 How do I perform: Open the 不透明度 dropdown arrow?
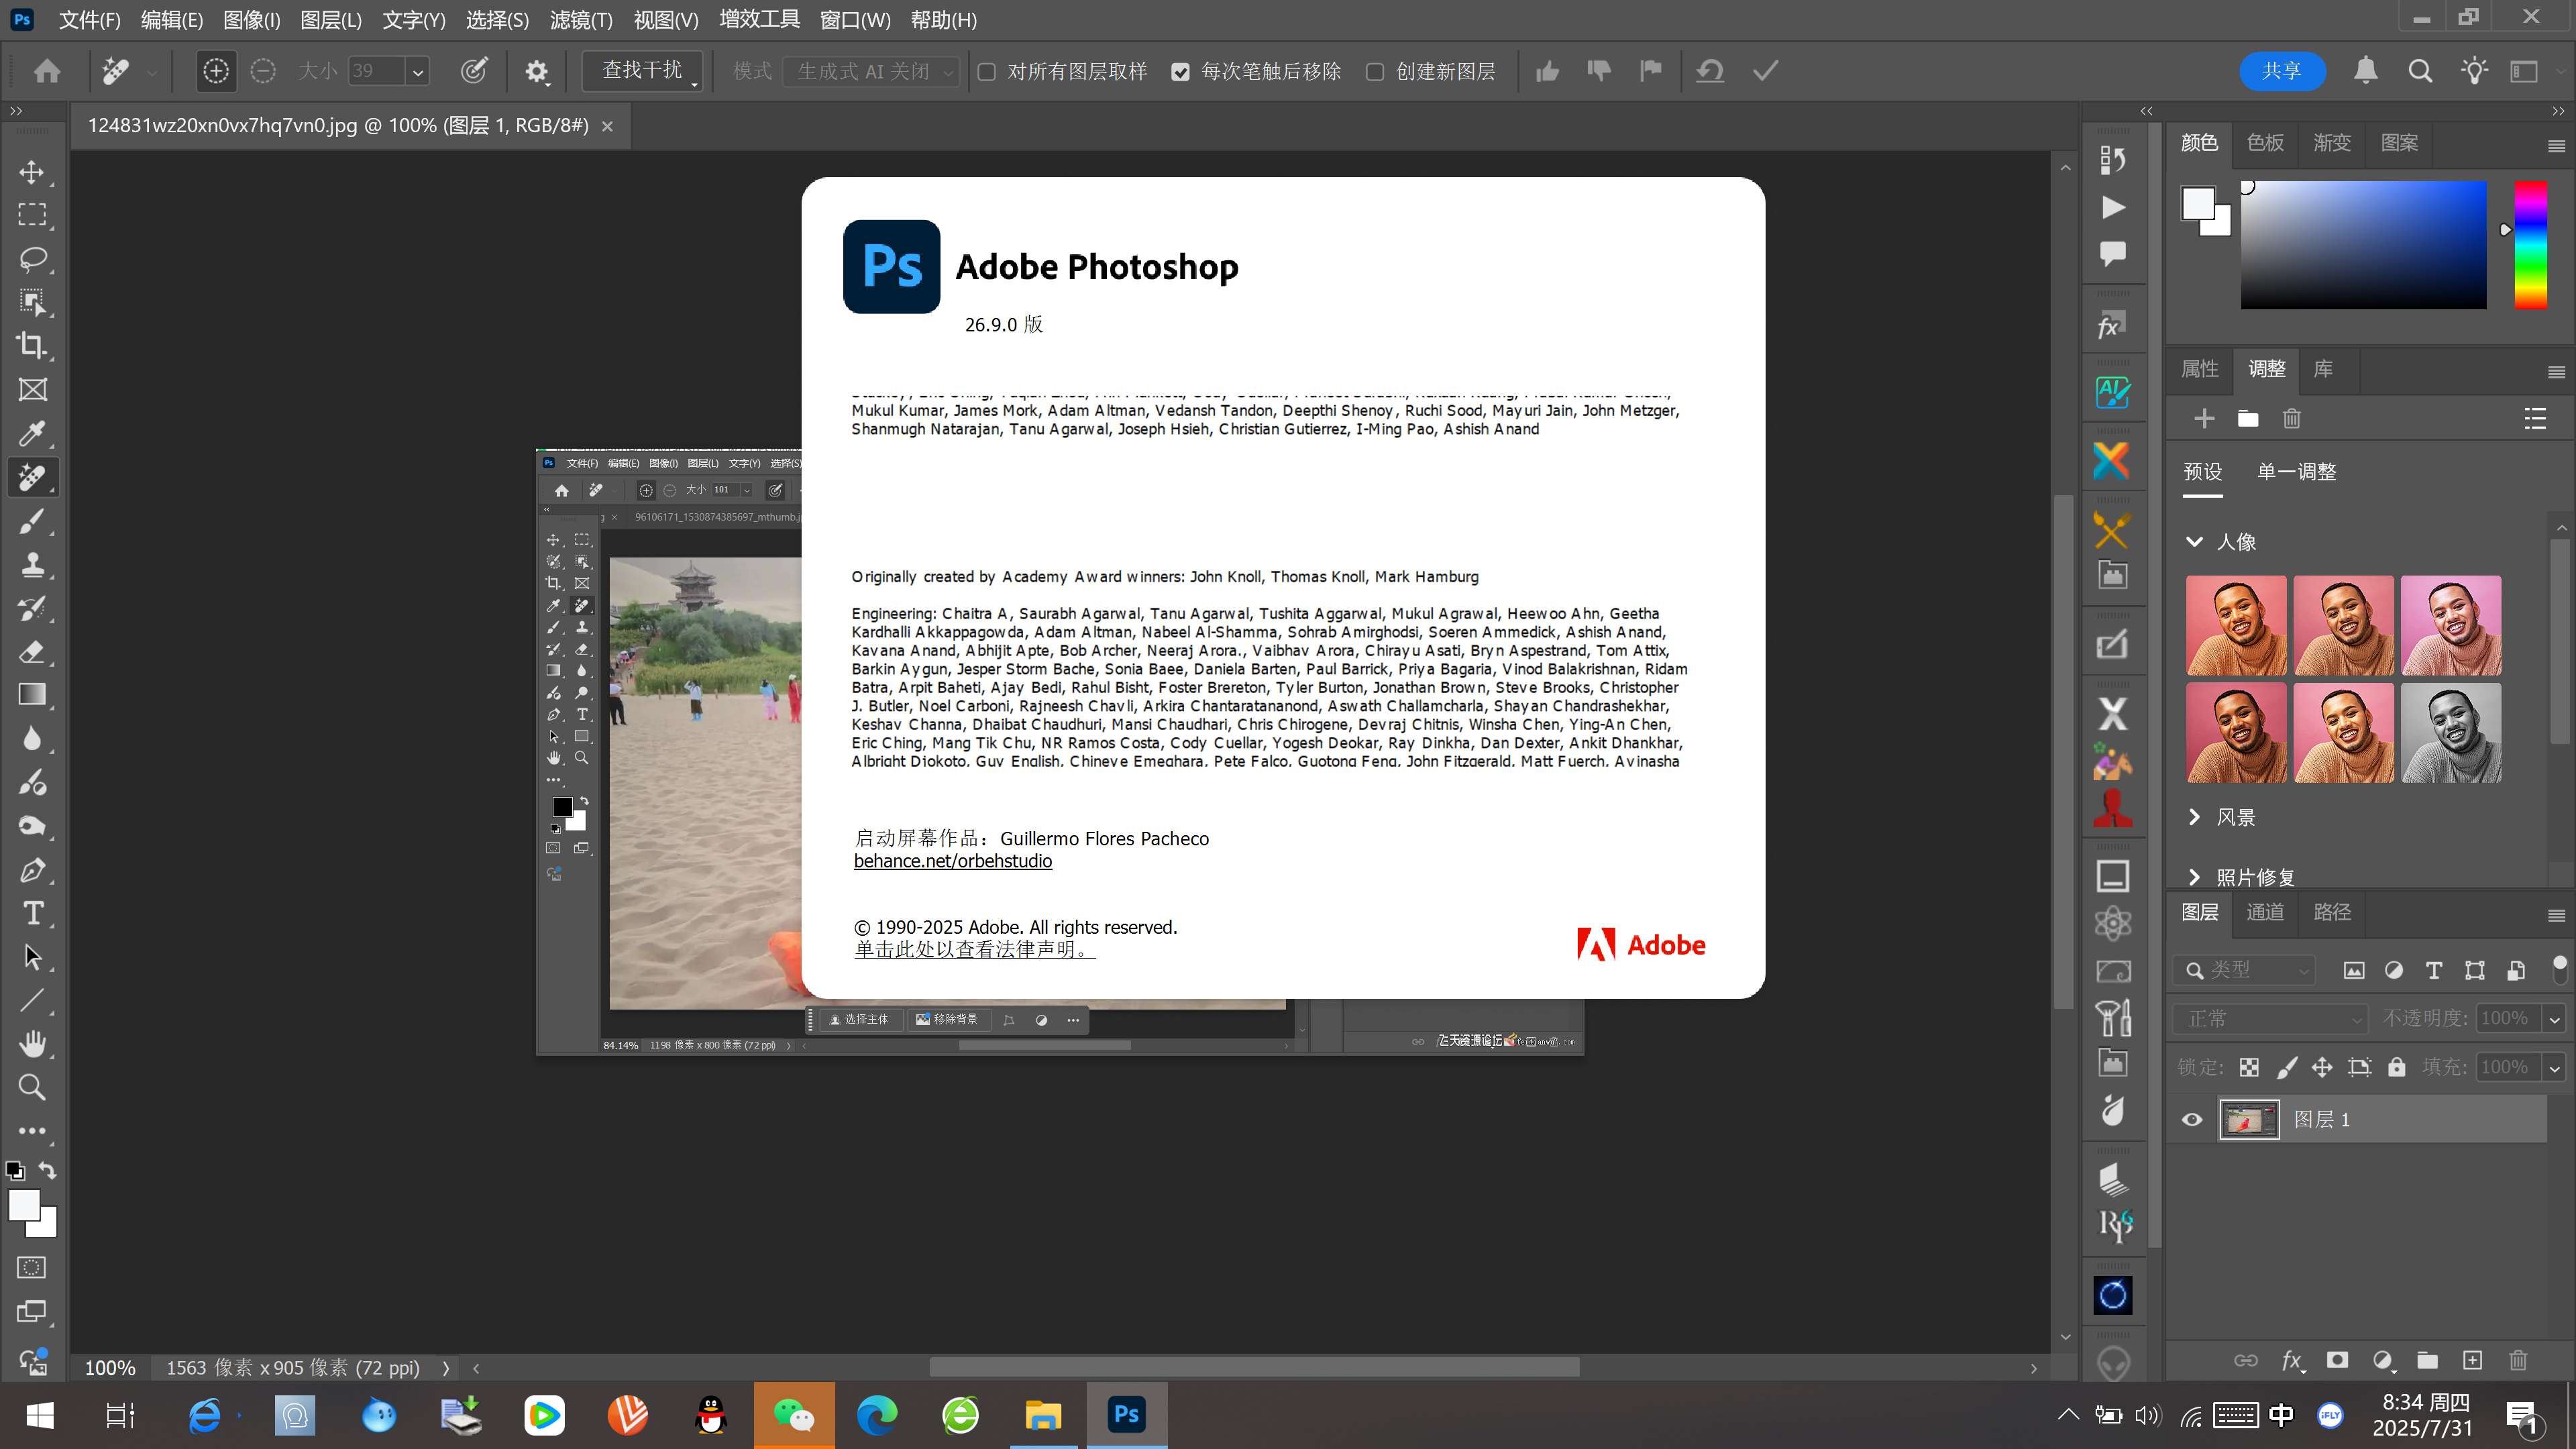[2554, 1018]
